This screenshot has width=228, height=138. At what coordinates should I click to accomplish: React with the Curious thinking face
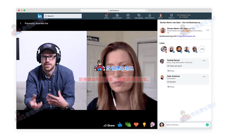click(x=152, y=125)
